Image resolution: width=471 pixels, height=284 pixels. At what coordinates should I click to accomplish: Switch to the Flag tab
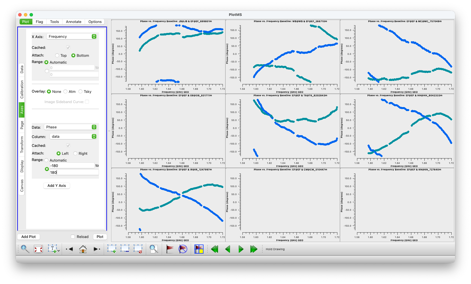pos(39,22)
